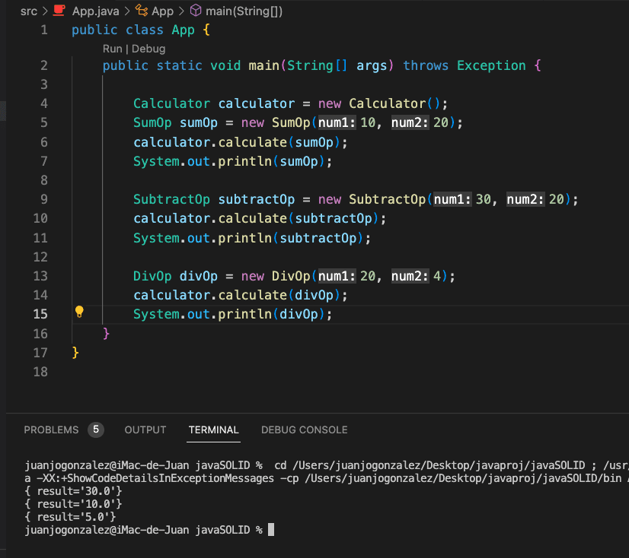
Task: Click 'SubtractOp' type name on line 9
Action: [171, 199]
